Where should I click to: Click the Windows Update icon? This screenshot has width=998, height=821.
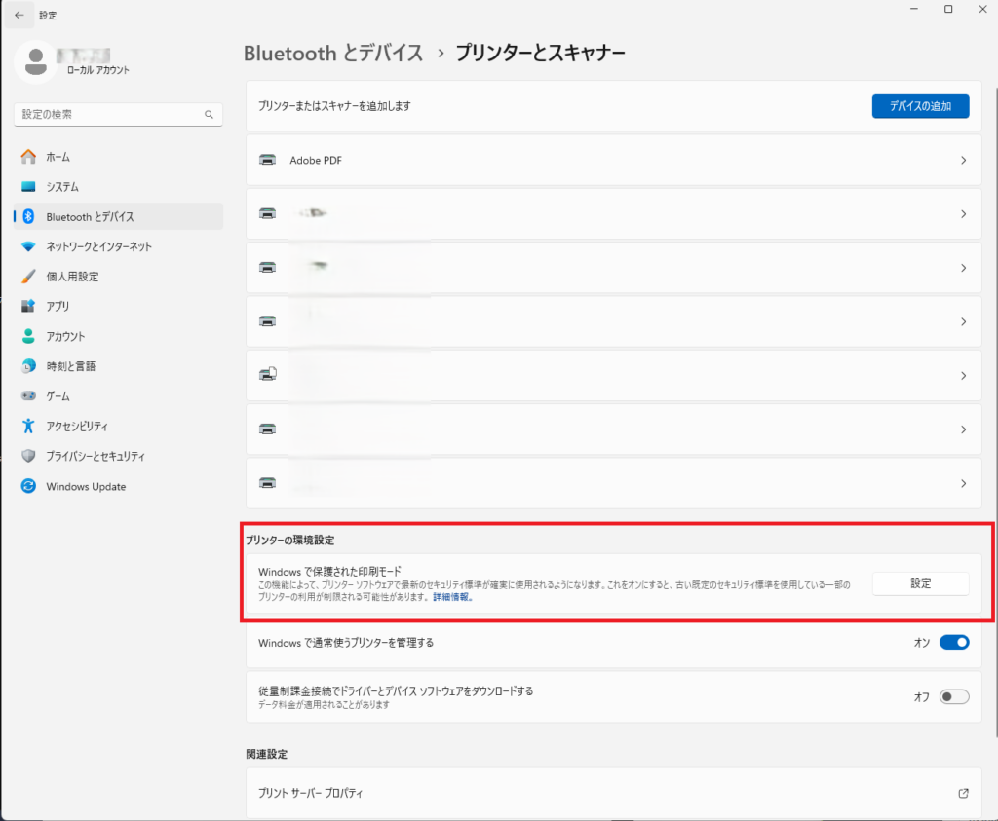click(28, 487)
